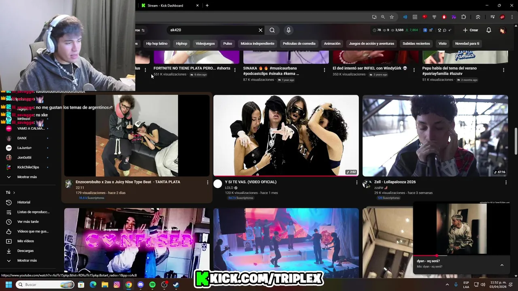The width and height of the screenshot is (518, 291).
Task: Bookmark this page with the star icon
Action: click(x=392, y=17)
